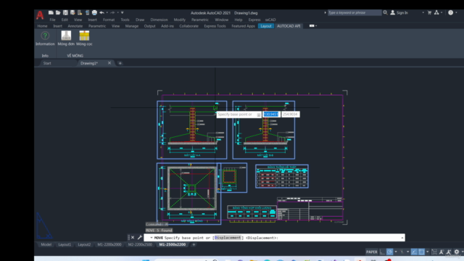Launch the Móng đơn foundation tool

[66, 38]
